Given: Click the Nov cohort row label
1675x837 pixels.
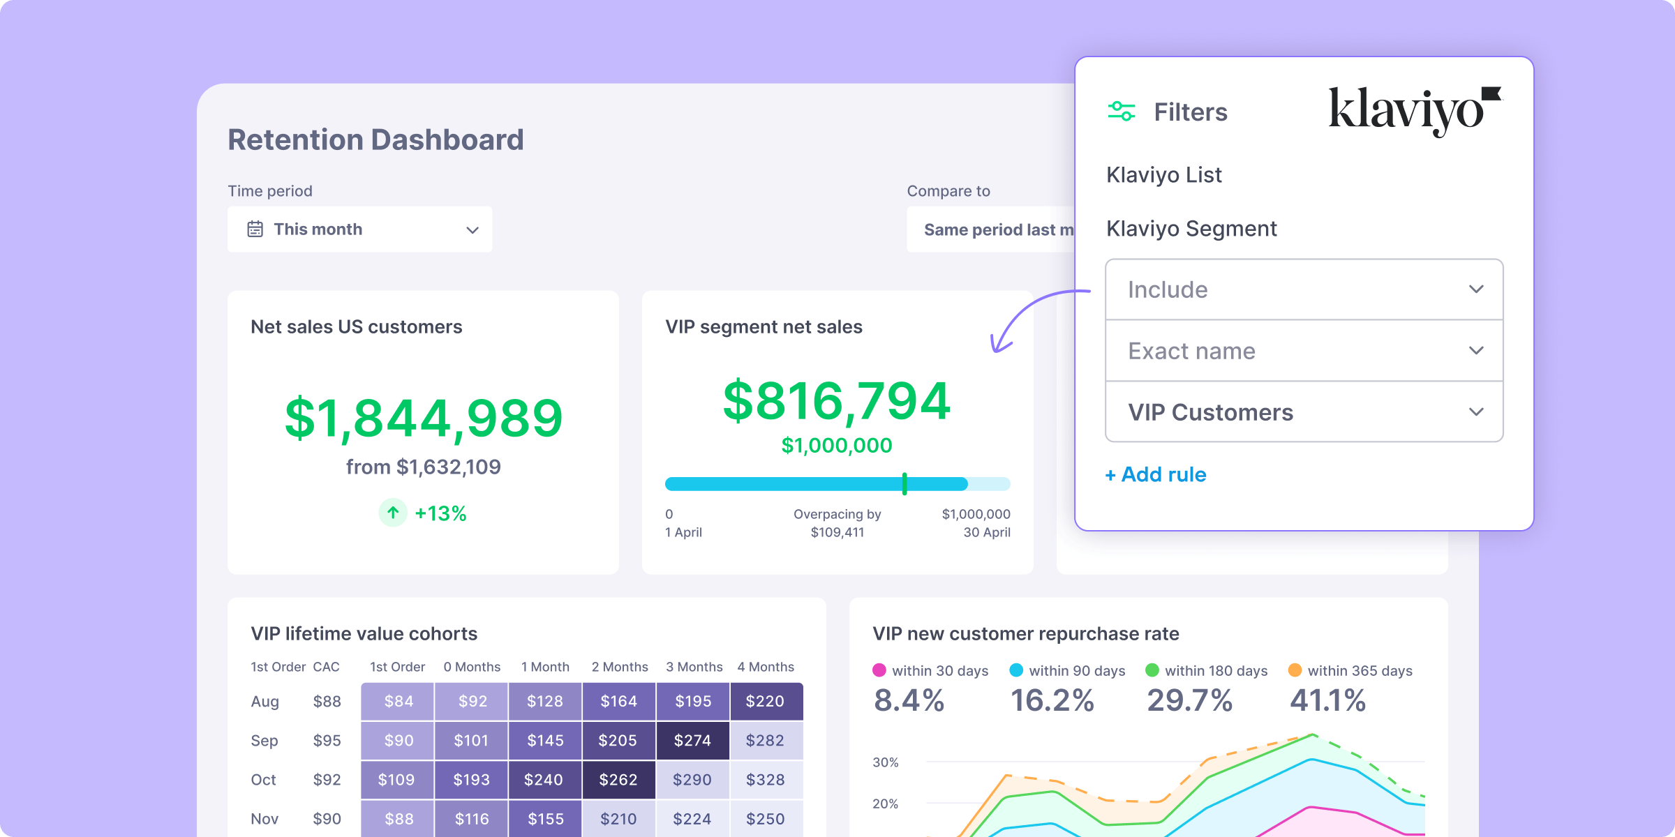Looking at the screenshot, I should tap(265, 819).
